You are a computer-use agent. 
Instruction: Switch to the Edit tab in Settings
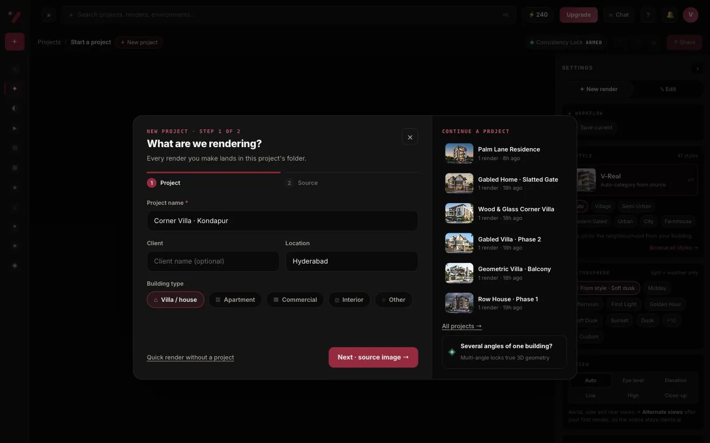point(667,89)
